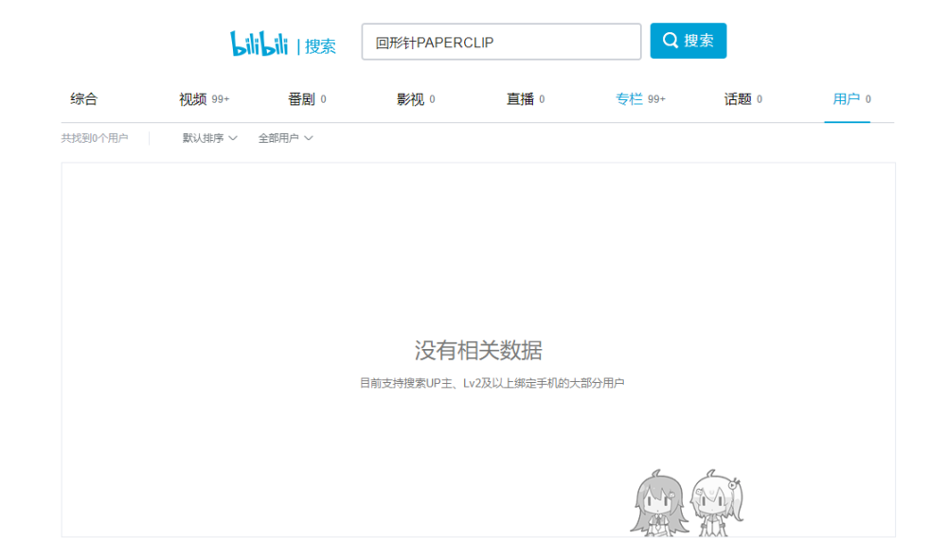Click the 共找到0个用户 result count text

pyautogui.click(x=95, y=138)
